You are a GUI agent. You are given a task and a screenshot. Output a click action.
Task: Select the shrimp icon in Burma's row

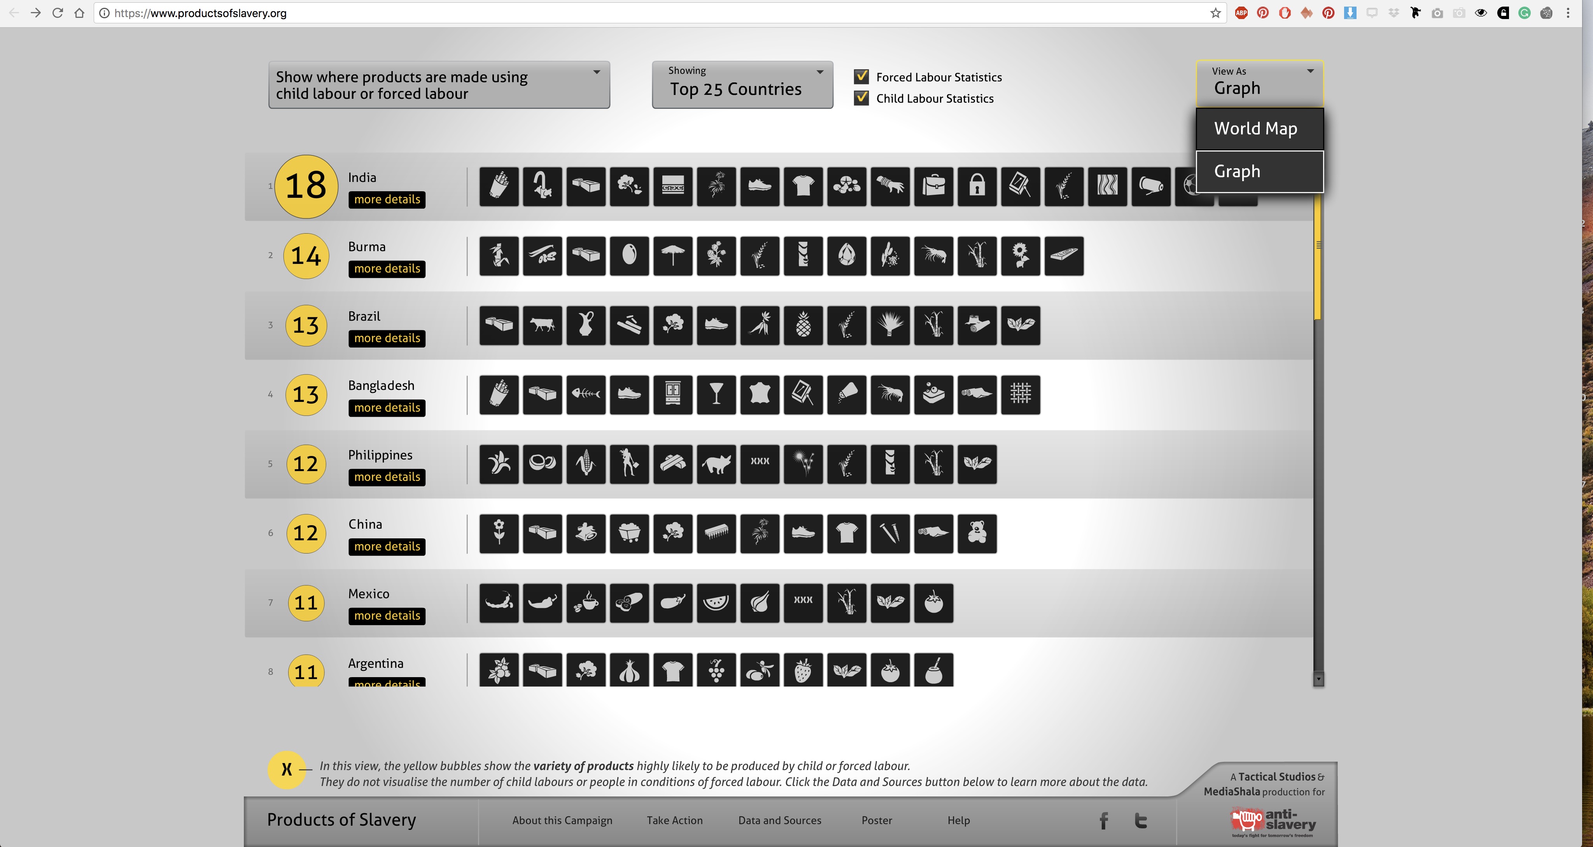pos(934,255)
